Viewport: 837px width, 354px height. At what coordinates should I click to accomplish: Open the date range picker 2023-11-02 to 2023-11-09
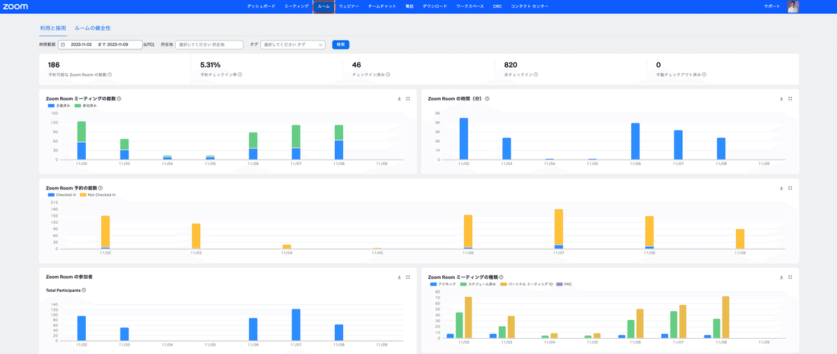coord(100,45)
